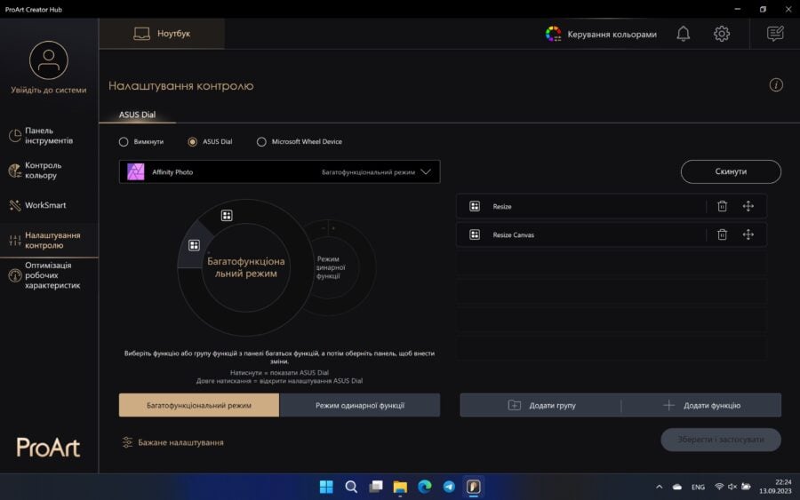The width and height of the screenshot is (800, 500).
Task: Click the Resize Canvas row function icon
Action: click(475, 234)
